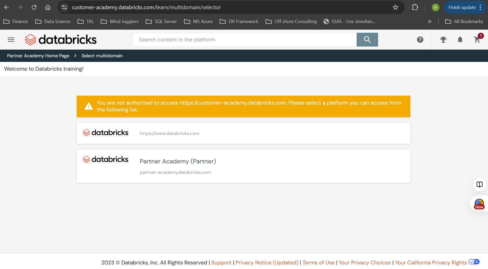Open the help question mark icon

tap(420, 40)
